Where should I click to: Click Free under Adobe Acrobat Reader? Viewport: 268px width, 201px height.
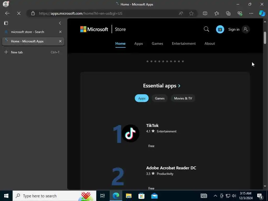coord(151,188)
